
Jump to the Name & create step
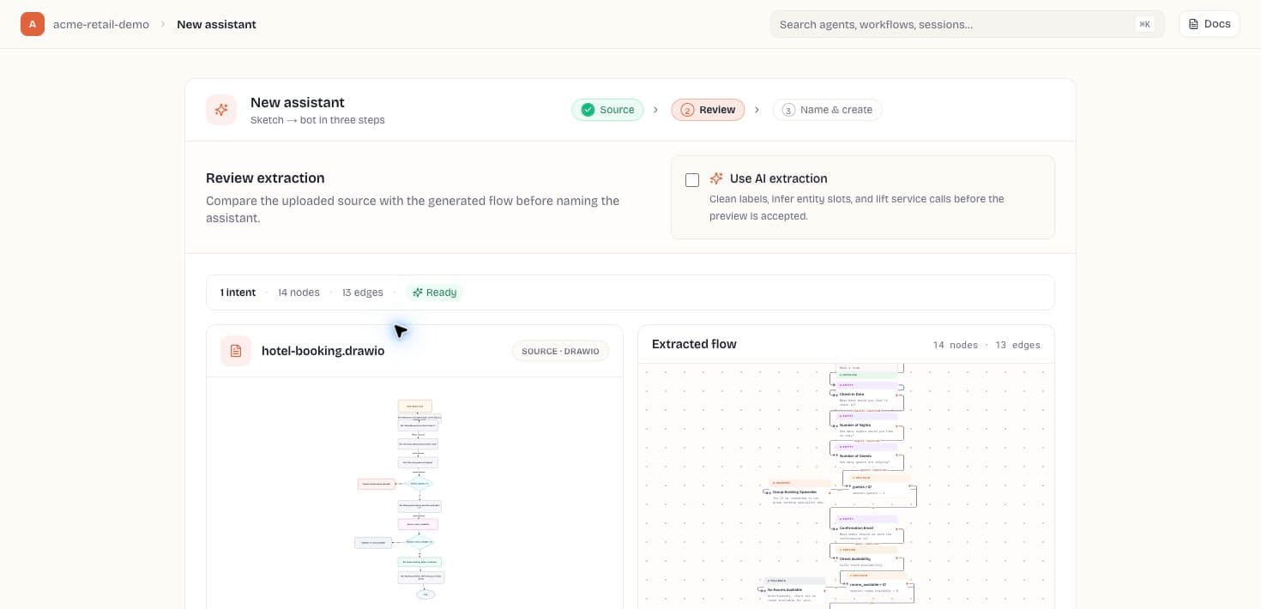coord(827,110)
